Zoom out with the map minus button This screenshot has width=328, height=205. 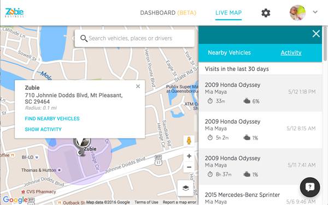[189, 167]
